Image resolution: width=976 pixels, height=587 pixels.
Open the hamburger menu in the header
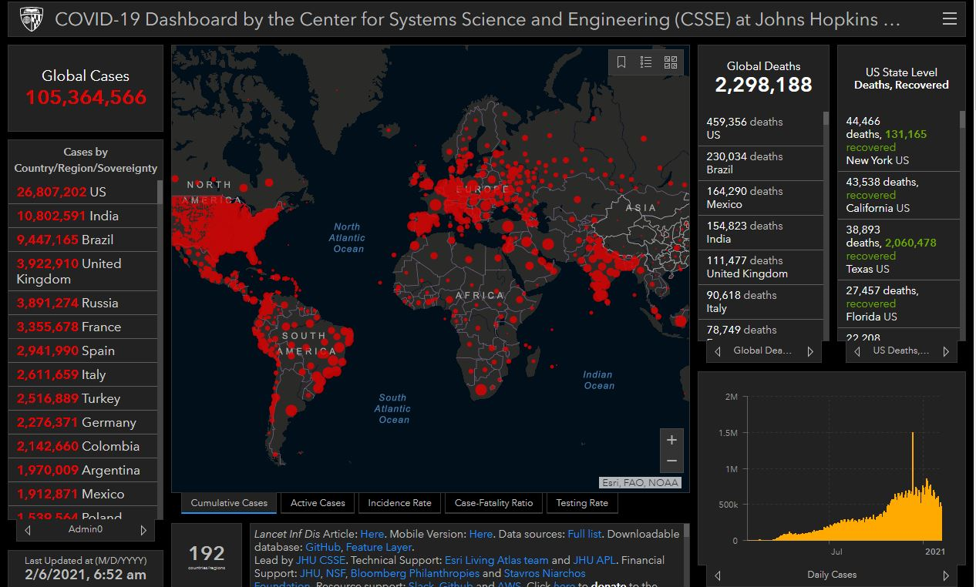pos(949,18)
